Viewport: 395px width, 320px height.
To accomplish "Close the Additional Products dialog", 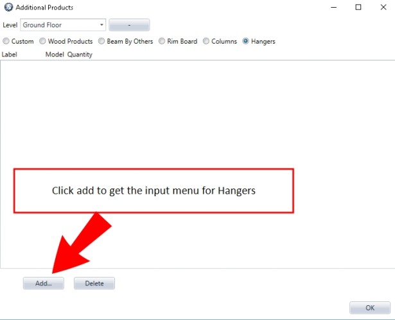I will click(383, 7).
